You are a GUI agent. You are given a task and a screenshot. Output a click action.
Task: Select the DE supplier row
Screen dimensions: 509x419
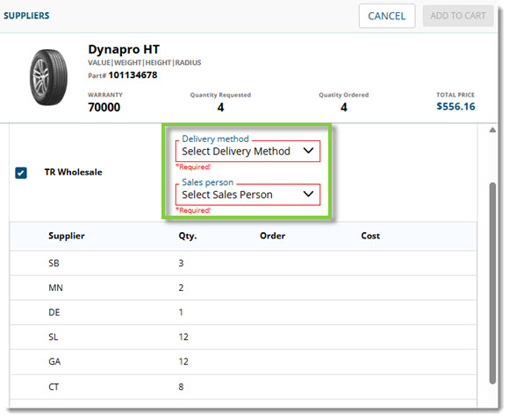point(243,312)
